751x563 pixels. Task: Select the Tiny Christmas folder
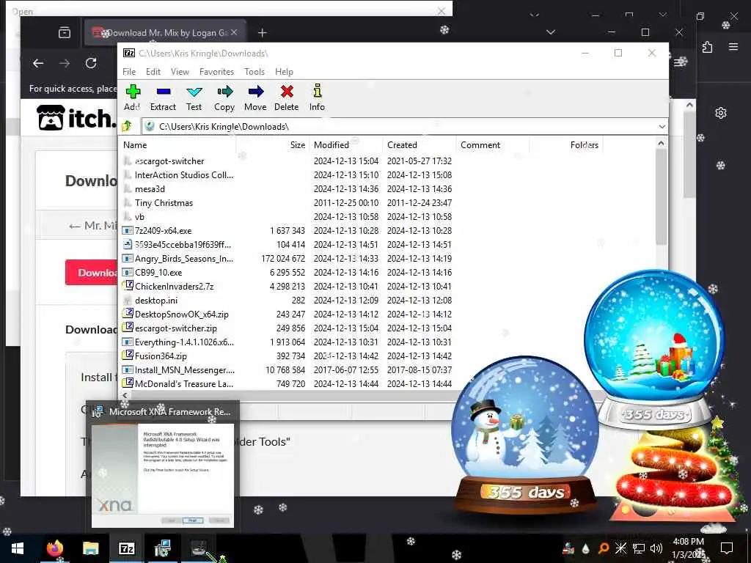click(164, 203)
